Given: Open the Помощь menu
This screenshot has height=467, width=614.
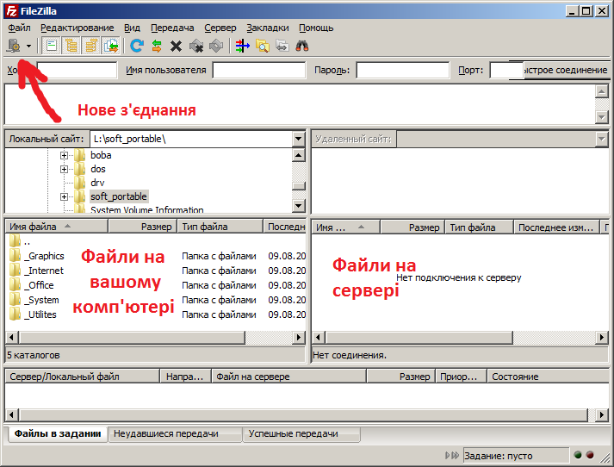Looking at the screenshot, I should click(316, 28).
